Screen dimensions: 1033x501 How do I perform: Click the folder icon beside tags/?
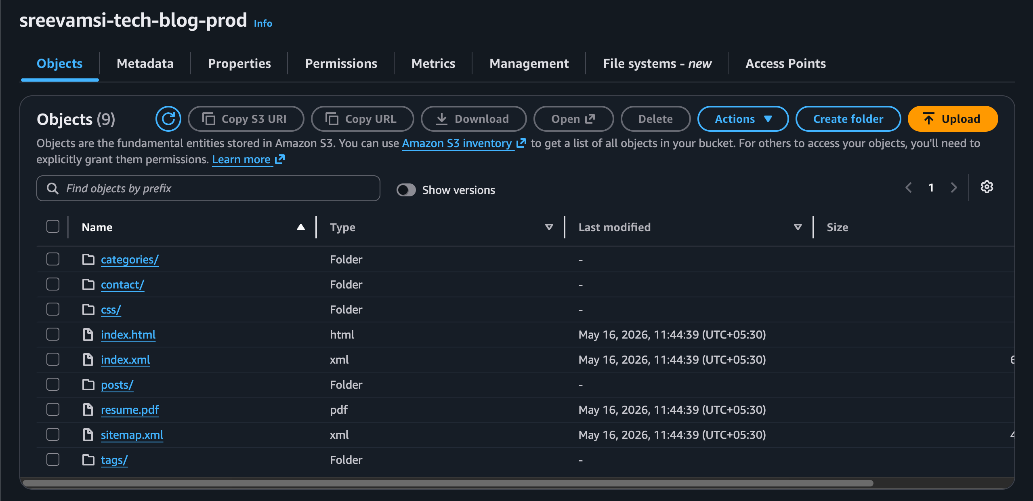(88, 460)
